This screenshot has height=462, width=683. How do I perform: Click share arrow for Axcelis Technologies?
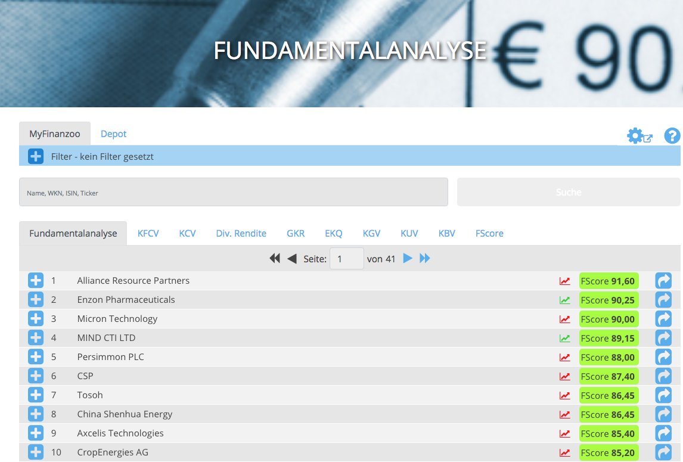click(x=663, y=433)
